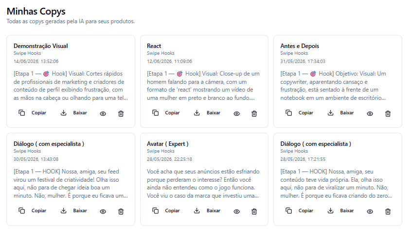Delete the Demonstração Visual copy via trash icon
This screenshot has width=410, height=234.
tap(121, 114)
